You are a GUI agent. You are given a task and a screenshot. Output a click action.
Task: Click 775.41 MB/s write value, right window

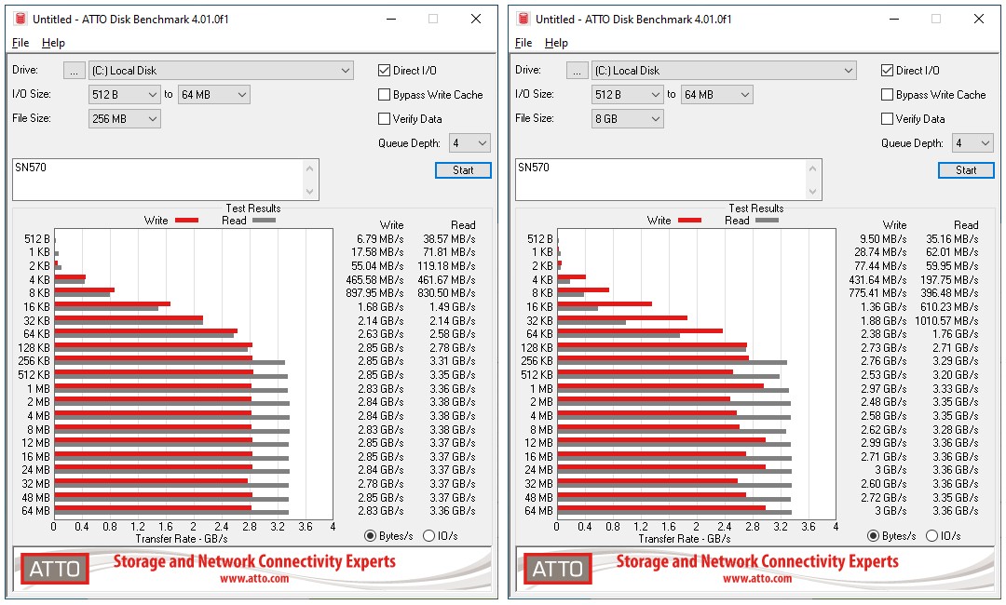pos(877,293)
